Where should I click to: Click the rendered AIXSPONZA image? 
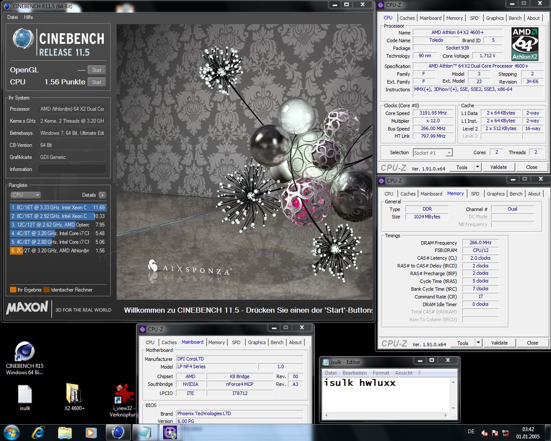(244, 162)
